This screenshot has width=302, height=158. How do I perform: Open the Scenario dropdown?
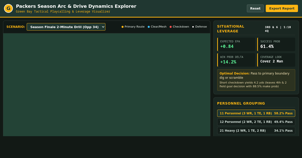(x=66, y=27)
